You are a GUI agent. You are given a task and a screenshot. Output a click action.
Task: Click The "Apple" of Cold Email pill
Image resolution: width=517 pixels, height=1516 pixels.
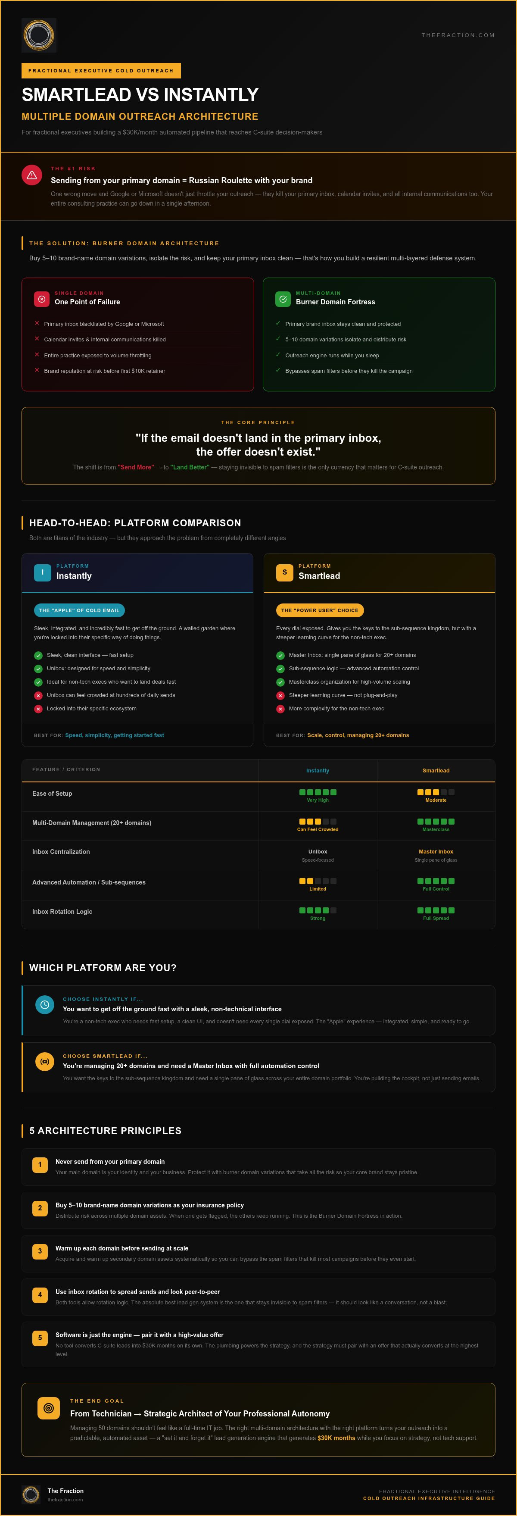[79, 610]
